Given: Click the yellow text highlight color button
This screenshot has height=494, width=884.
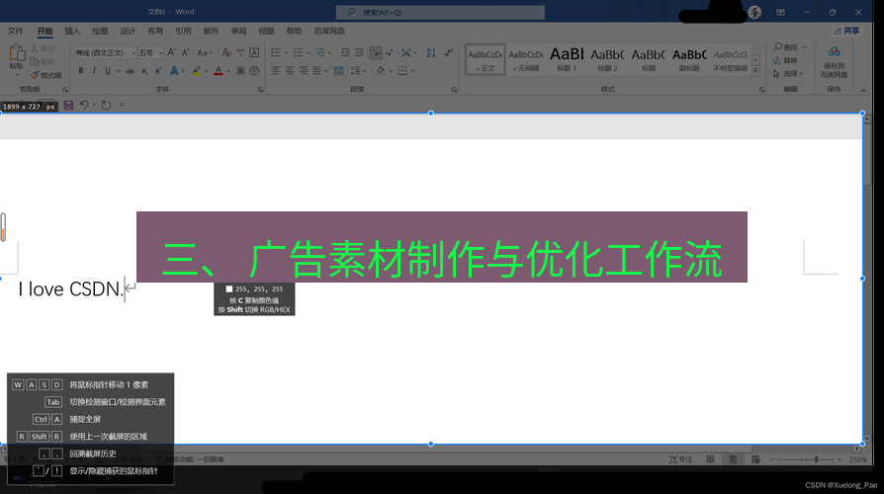Looking at the screenshot, I should click(196, 70).
